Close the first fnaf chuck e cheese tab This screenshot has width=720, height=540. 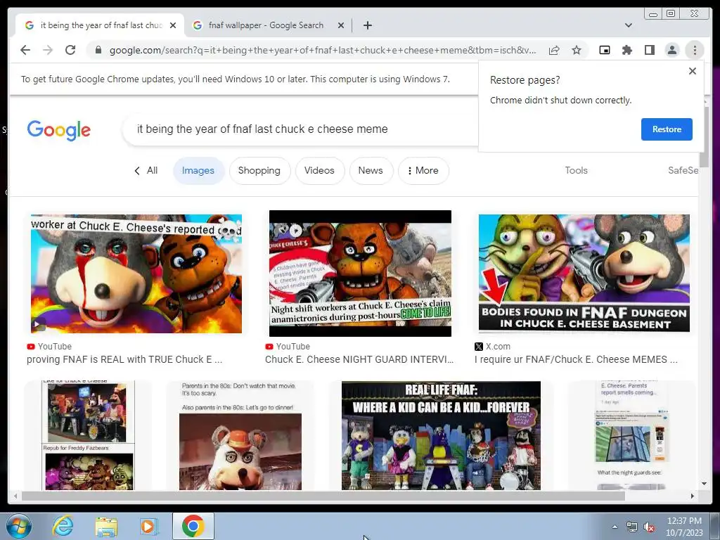point(173,25)
